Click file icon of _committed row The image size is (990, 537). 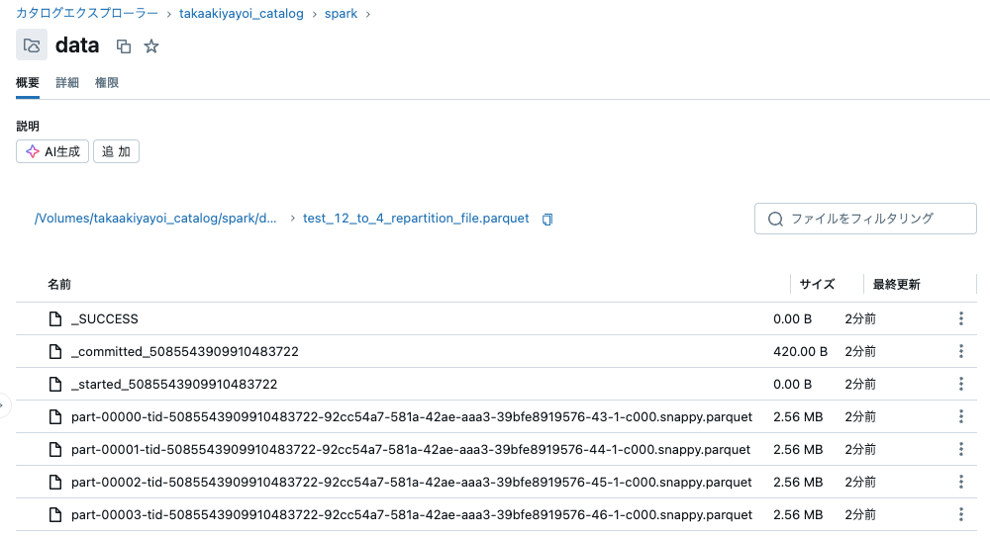[55, 351]
